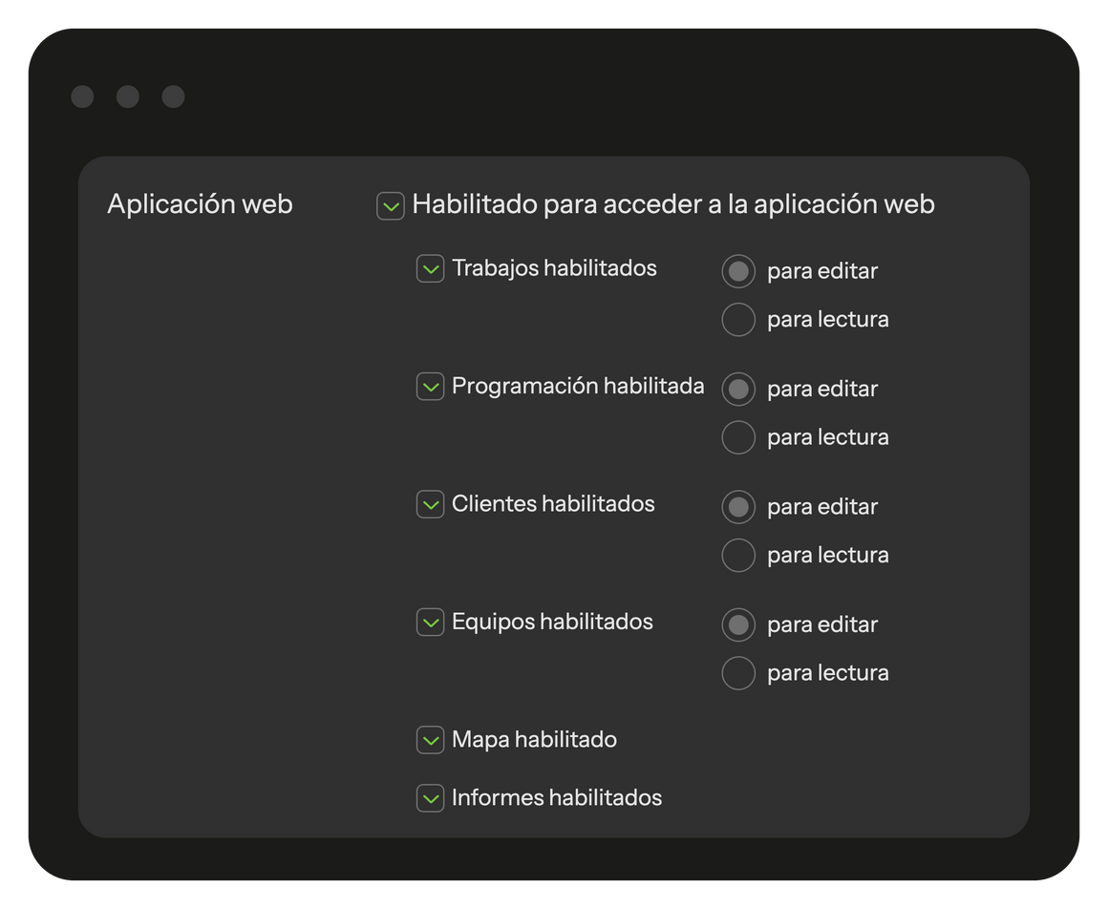
Task: Click the first window control dot
Action: pos(82,96)
